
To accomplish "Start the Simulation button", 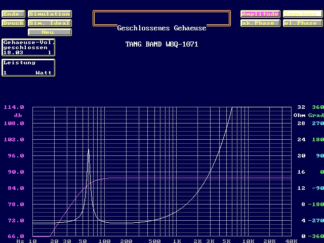I will [x=49, y=14].
